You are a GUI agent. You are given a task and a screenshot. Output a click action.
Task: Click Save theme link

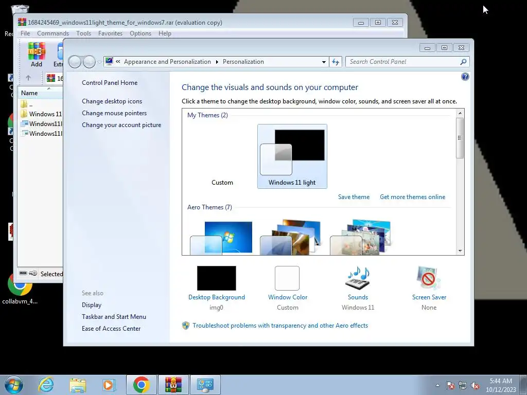[354, 197]
